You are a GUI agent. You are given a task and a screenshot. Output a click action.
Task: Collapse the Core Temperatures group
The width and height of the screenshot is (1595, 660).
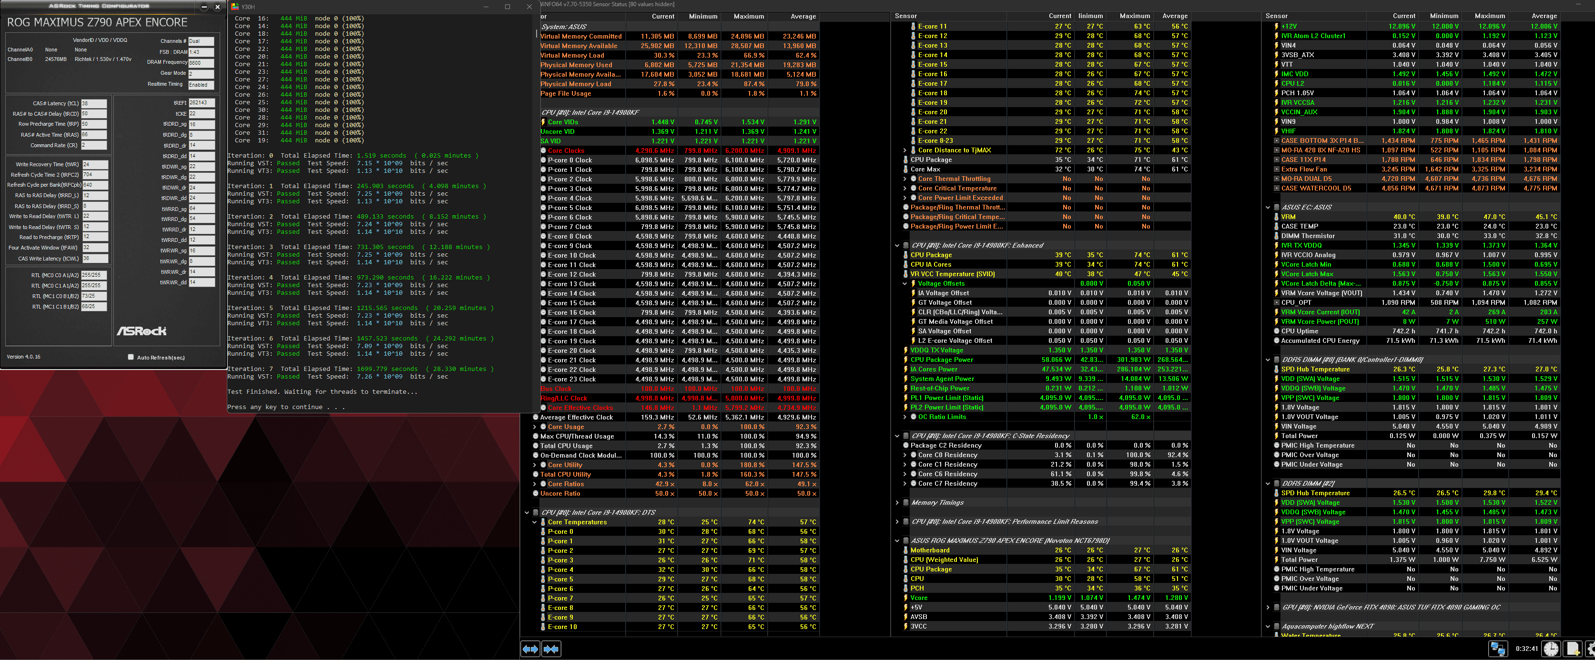pyautogui.click(x=535, y=522)
